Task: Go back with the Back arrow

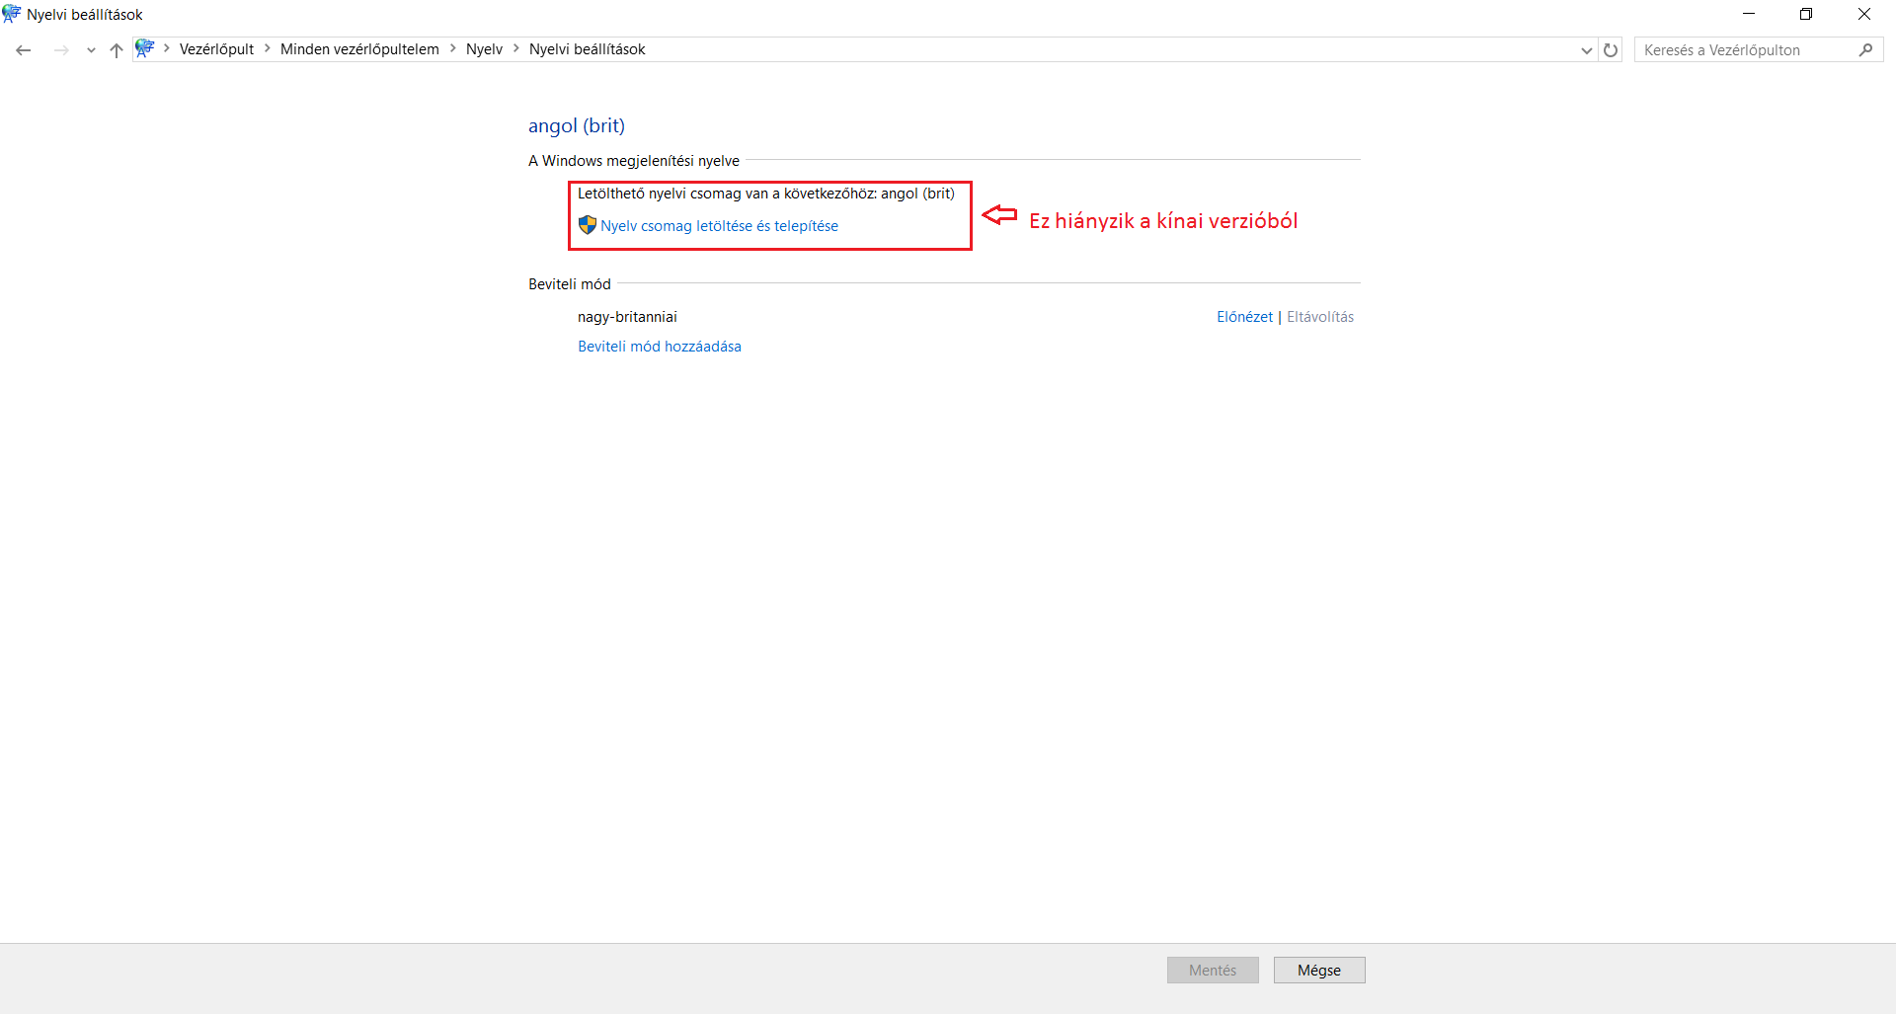Action: 24,50
